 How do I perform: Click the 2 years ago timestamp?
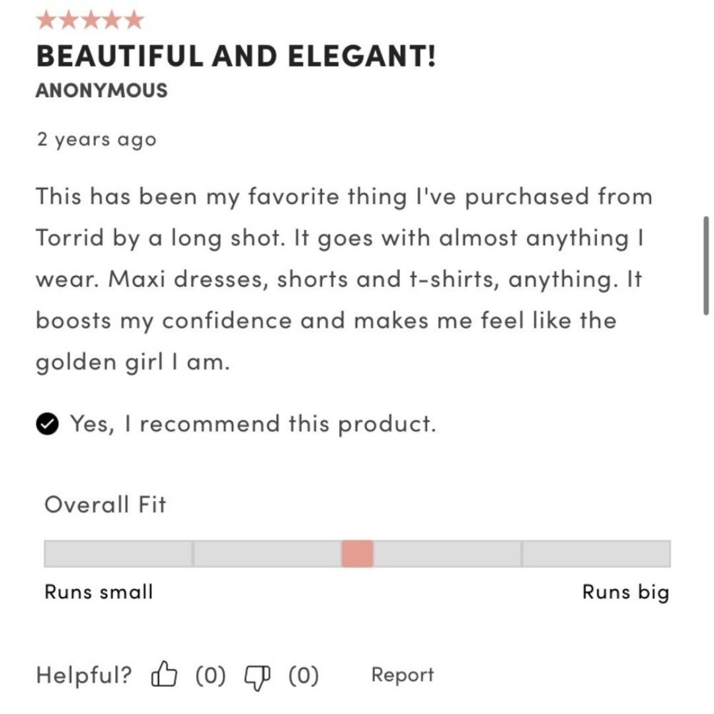click(97, 139)
